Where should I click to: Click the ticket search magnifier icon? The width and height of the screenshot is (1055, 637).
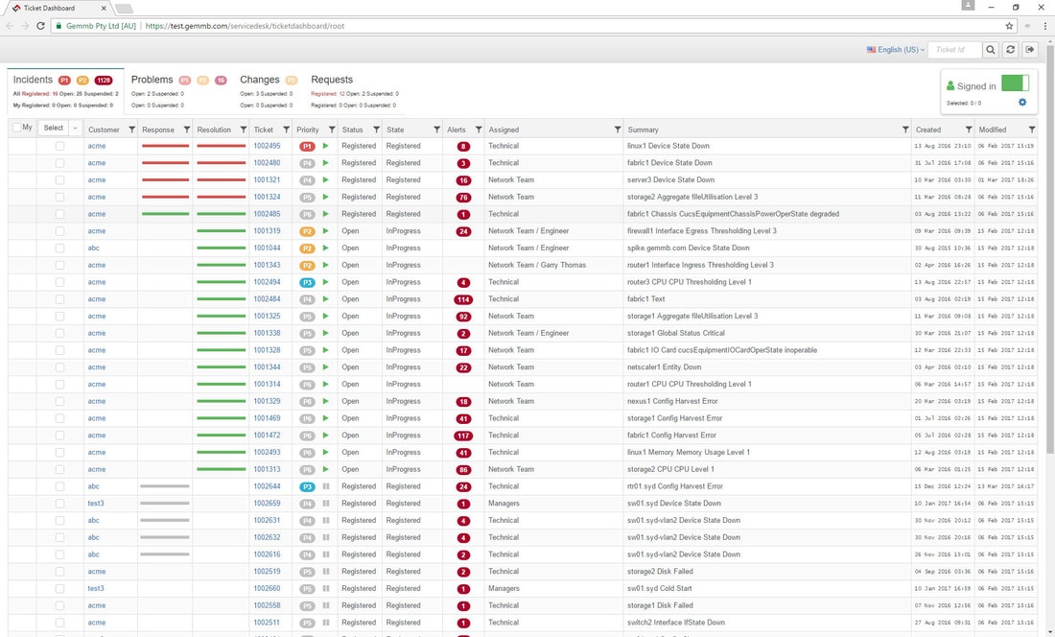pyautogui.click(x=991, y=50)
